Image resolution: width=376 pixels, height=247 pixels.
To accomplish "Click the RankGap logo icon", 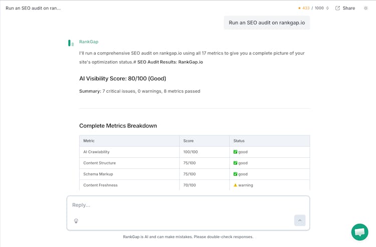I will 71,43.
